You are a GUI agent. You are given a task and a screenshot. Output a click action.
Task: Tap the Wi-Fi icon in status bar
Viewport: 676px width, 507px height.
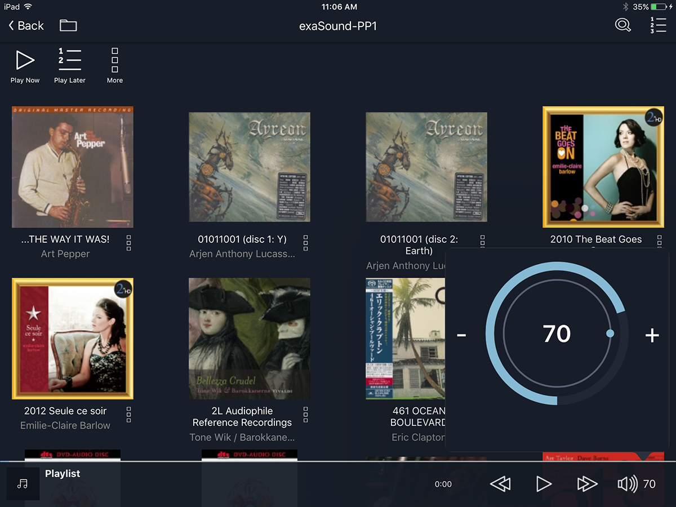coord(28,7)
